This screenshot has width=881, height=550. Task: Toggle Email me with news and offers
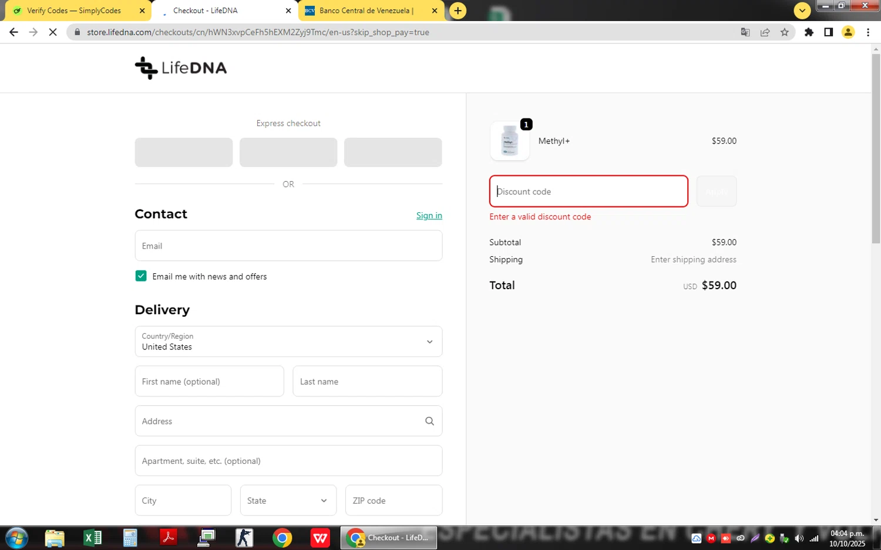[141, 276]
